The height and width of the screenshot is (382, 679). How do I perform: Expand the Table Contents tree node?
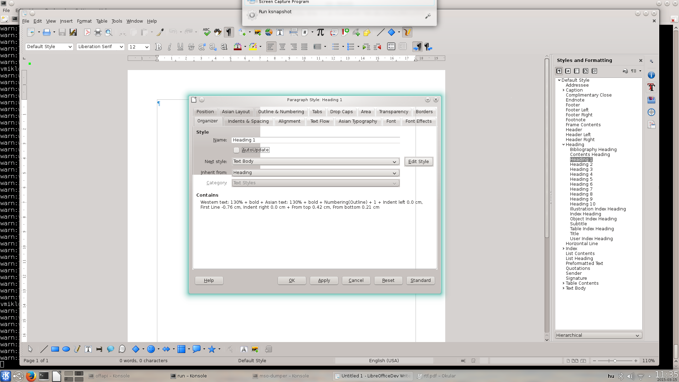click(x=564, y=283)
